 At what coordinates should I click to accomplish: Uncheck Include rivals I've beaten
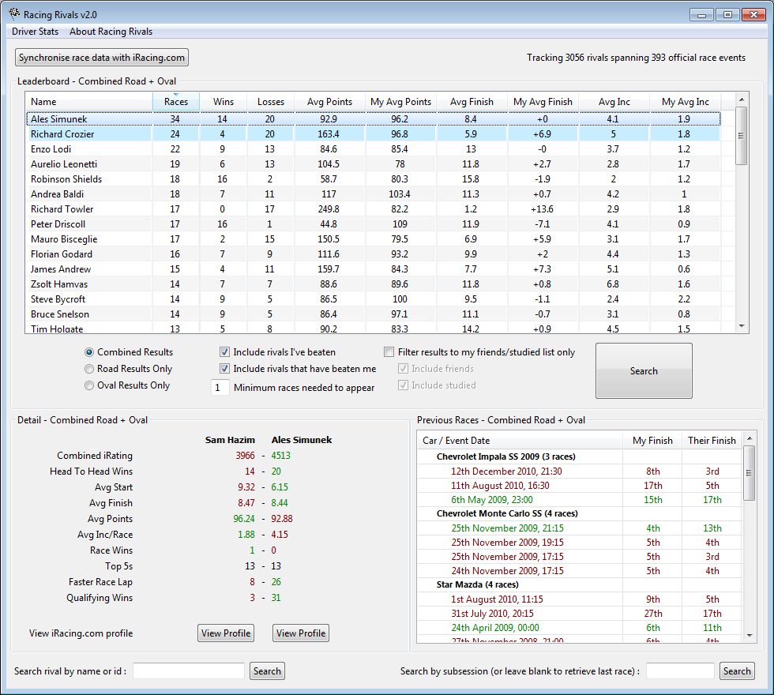coord(224,352)
